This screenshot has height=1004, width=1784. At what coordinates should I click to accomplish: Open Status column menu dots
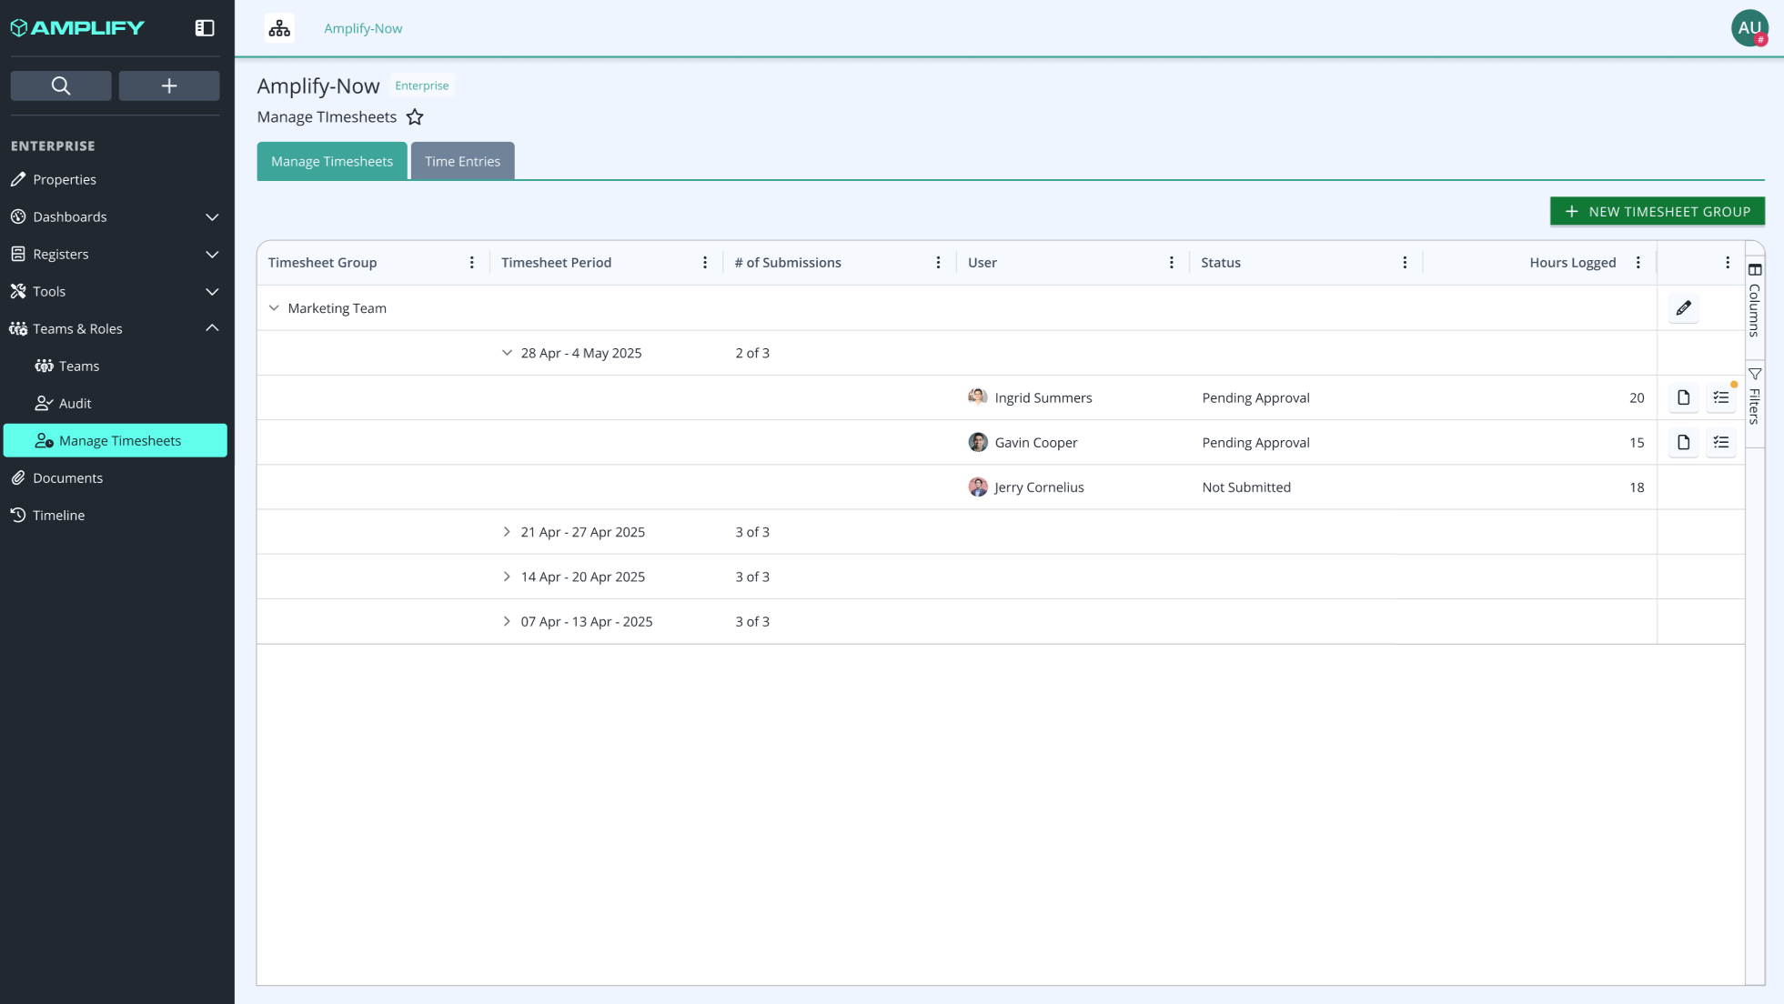point(1406,263)
